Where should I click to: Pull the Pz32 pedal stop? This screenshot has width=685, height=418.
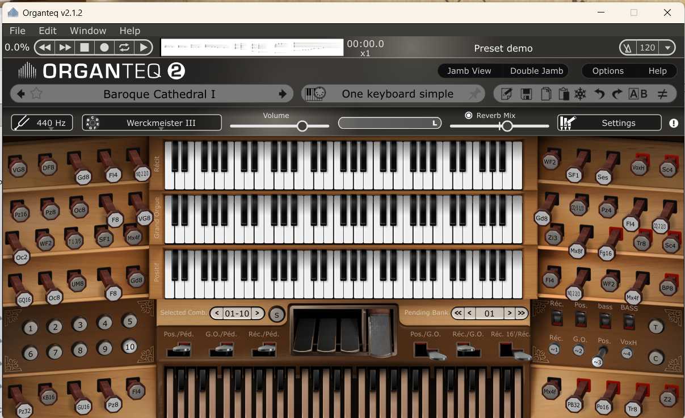[x=24, y=411]
